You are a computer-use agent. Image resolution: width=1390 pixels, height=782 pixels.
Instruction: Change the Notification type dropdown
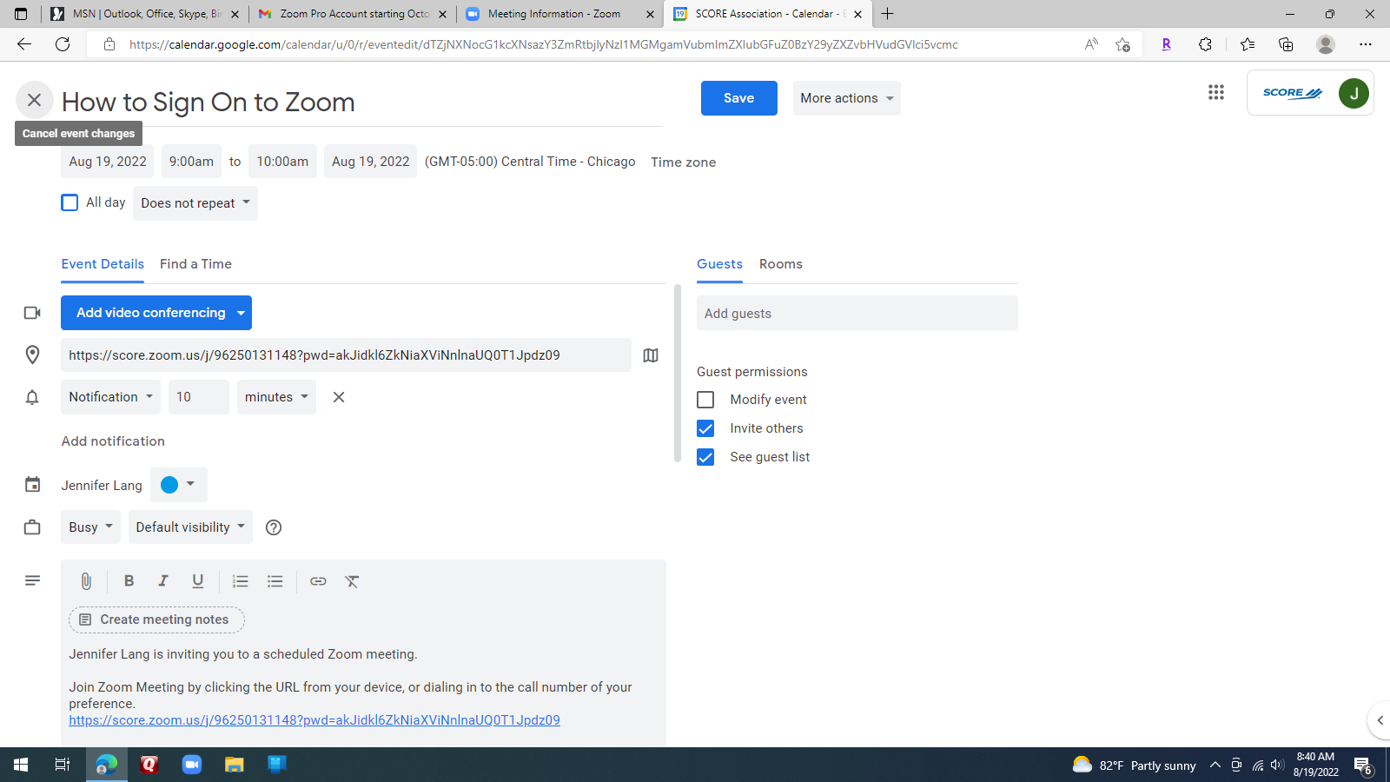coord(110,397)
